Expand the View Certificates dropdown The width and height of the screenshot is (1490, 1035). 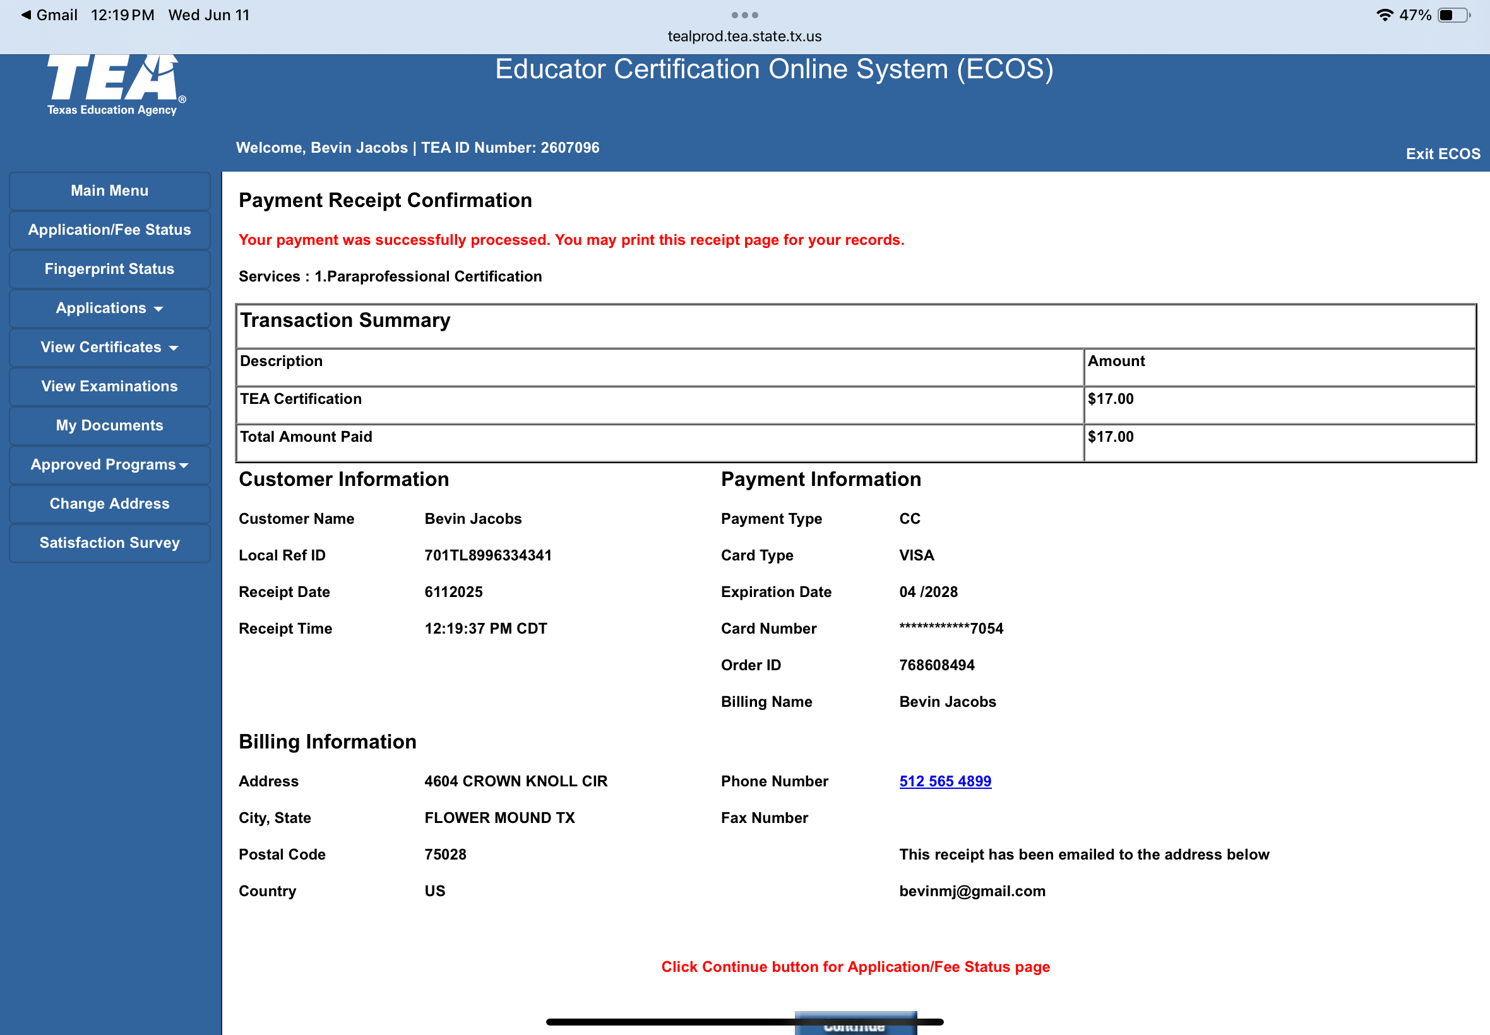tap(109, 347)
